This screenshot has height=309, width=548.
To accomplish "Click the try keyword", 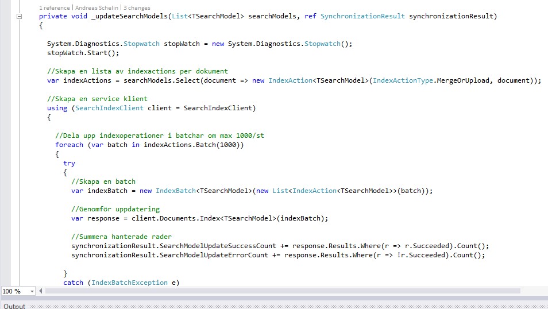I will pos(69,163).
